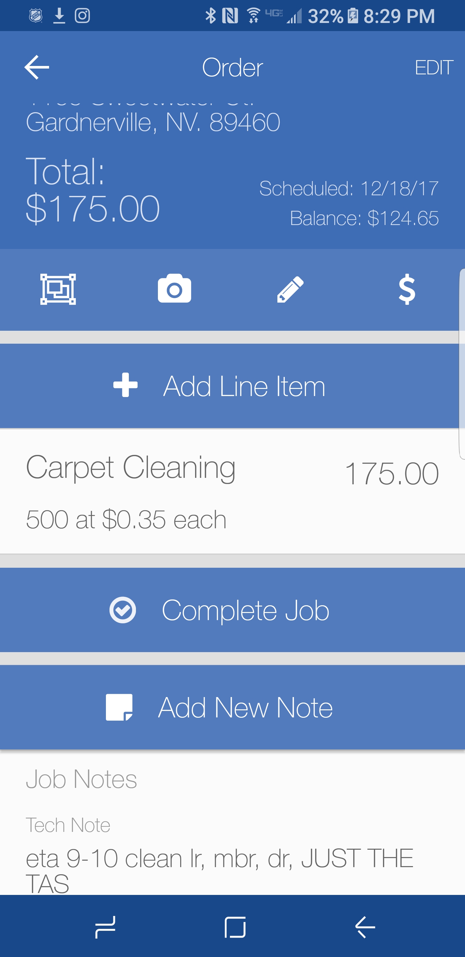465x957 pixels.
Task: Tap the Android recent apps navigation button
Action: (x=105, y=927)
